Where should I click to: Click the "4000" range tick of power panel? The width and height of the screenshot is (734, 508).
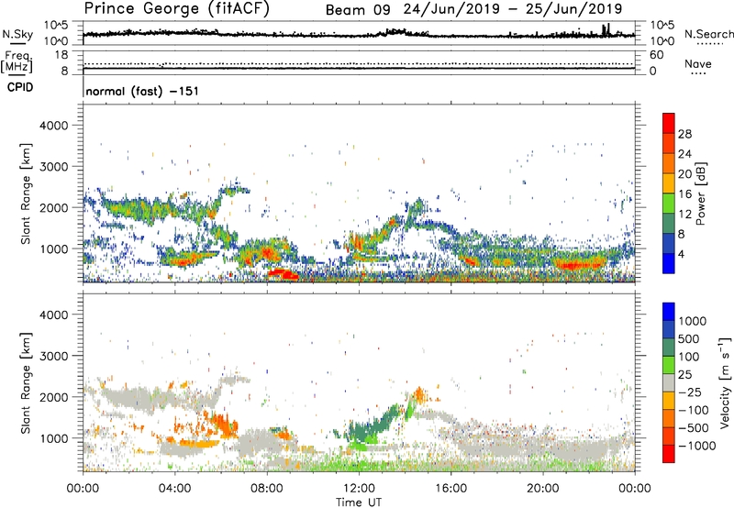tap(54, 126)
